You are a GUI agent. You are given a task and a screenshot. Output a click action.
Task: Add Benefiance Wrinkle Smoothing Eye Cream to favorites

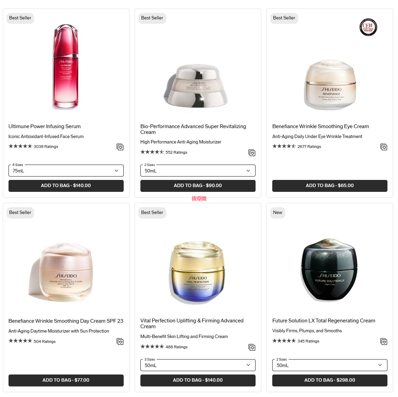coord(384,147)
